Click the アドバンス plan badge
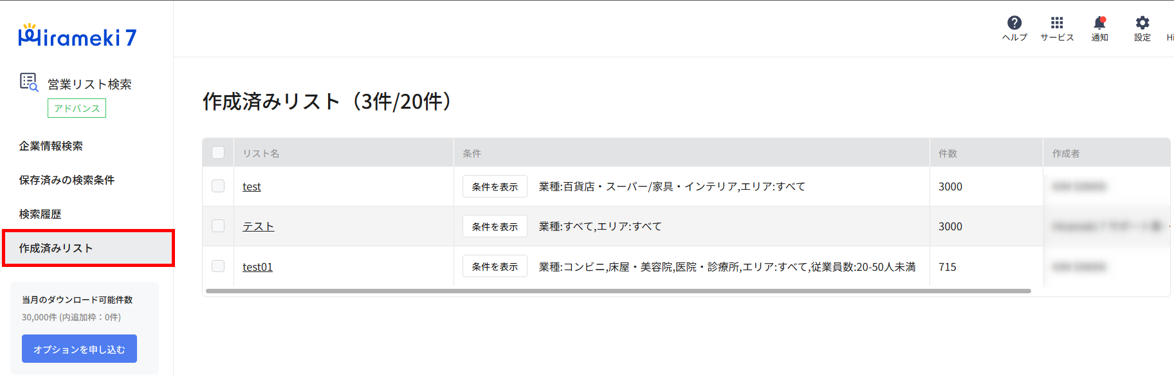This screenshot has height=375, width=1174. click(77, 108)
